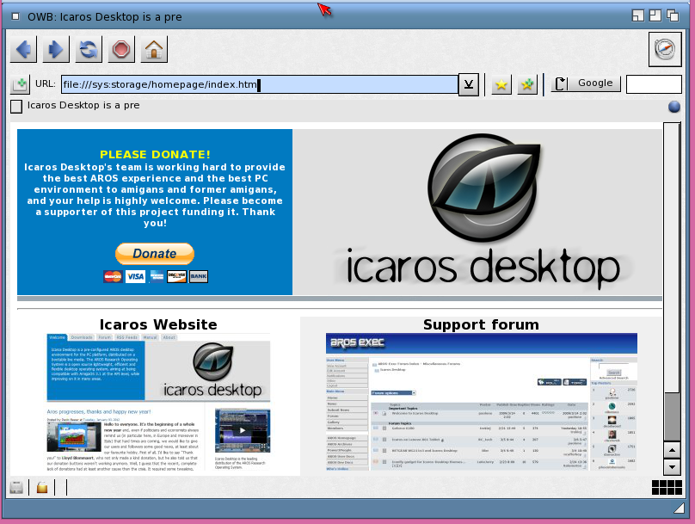Screen dimensions: 695x524
Task: Reload the current page
Action: tap(89, 49)
